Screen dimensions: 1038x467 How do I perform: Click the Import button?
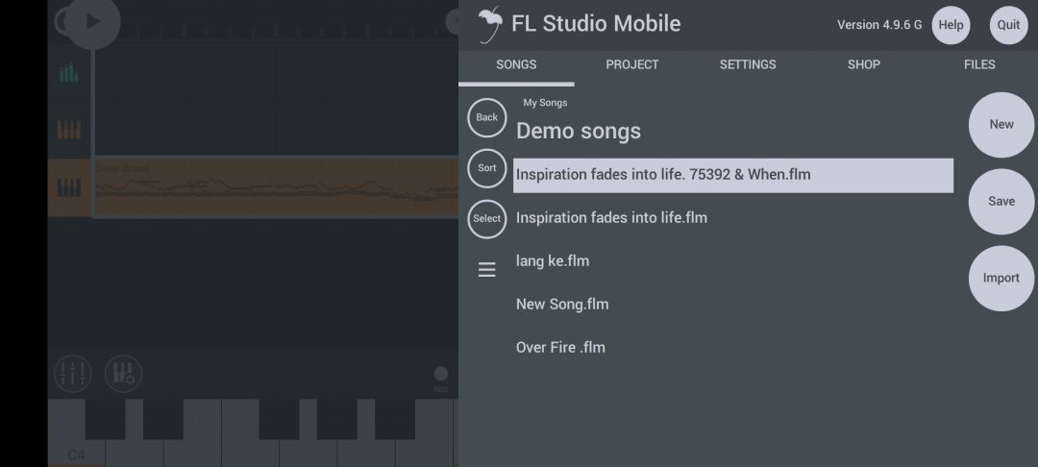[x=1001, y=278]
